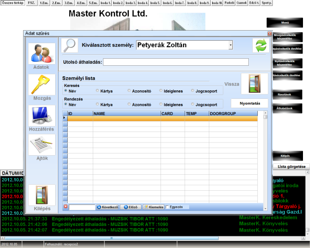Screen dimensions: 310x248
Task: Switch to the 5.Em. tab
Action: (93, 3)
